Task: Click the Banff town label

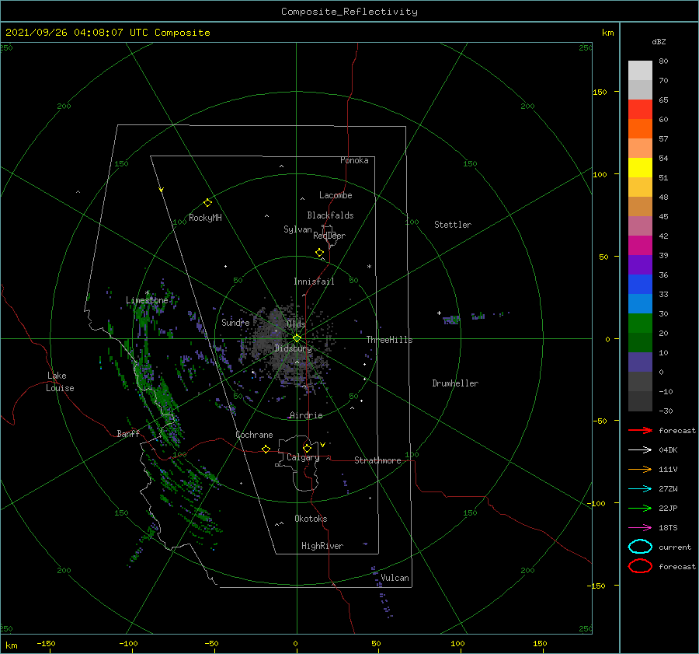Action: click(128, 433)
